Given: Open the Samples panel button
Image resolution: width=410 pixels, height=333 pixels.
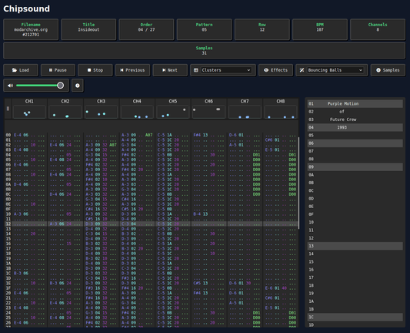Looking at the screenshot, I should (x=388, y=70).
